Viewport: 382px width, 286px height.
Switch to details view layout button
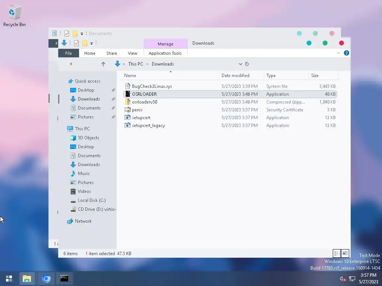tap(337, 253)
